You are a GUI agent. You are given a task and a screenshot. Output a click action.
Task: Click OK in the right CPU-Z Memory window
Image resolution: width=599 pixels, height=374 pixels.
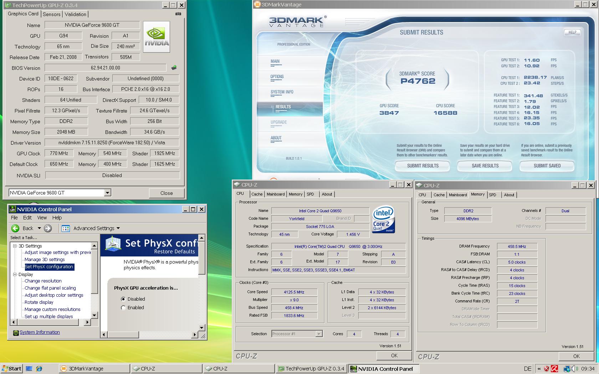coord(576,356)
